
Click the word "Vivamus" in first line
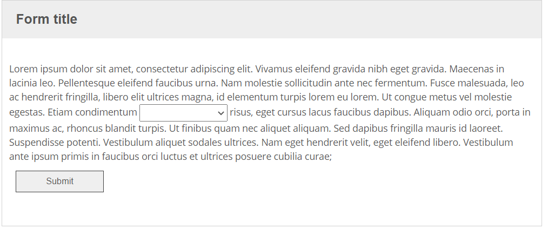tap(272, 69)
